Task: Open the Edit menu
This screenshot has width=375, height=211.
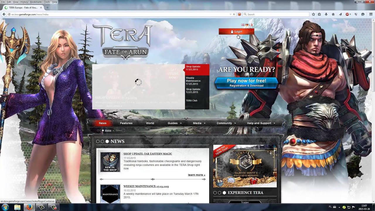Action: [x=9, y=2]
